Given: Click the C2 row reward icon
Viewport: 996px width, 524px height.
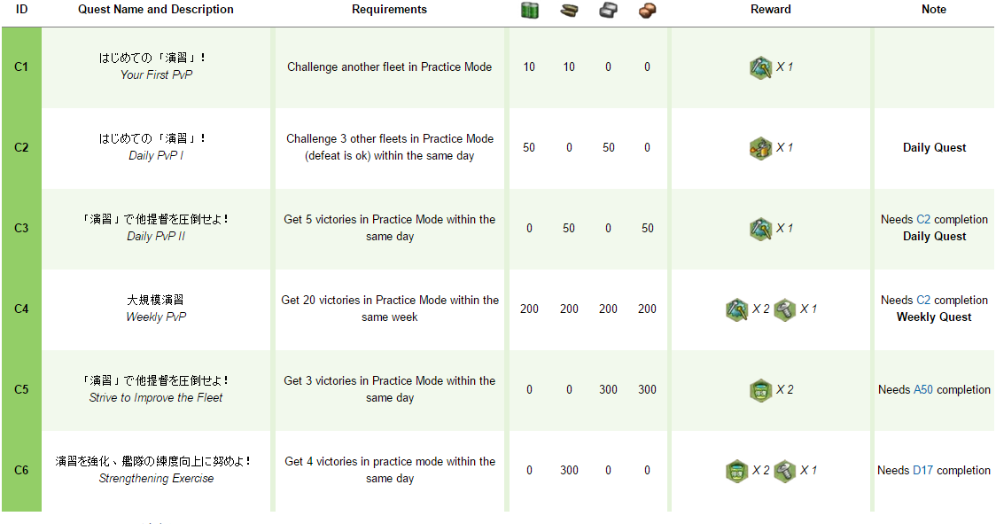Looking at the screenshot, I should coord(760,147).
